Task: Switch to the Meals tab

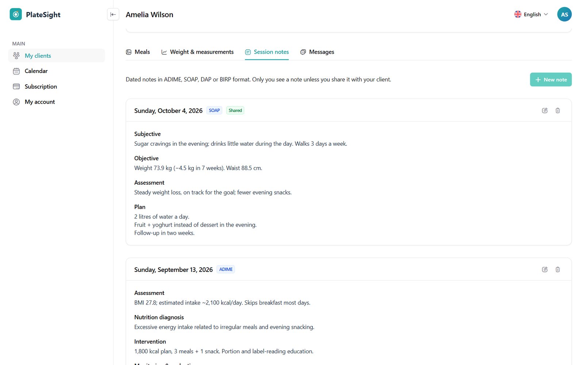Action: [138, 52]
